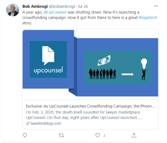Image resolution: width=167 pixels, height=143 pixels.
Task: Click Bob Ambrogi's profile avatar
Action: point(12,10)
